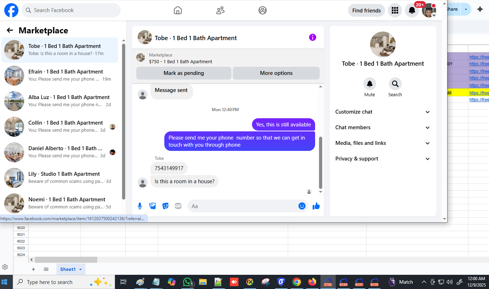Screen dimensions: 489x289
Task: Click the Find friends button
Action: pyautogui.click(x=367, y=11)
